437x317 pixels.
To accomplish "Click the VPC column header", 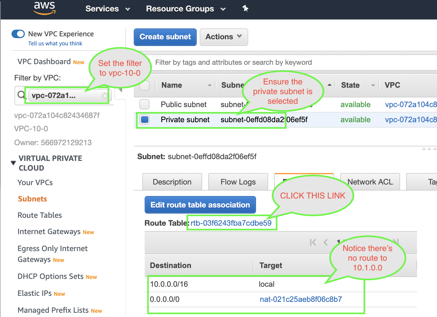I will (x=392, y=85).
